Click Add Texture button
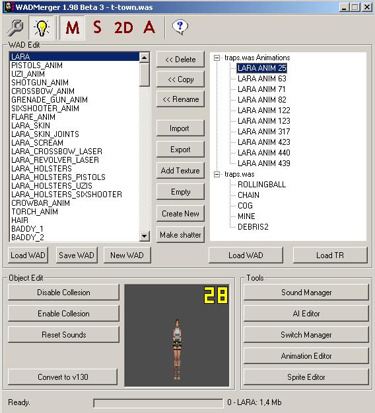 click(x=180, y=171)
